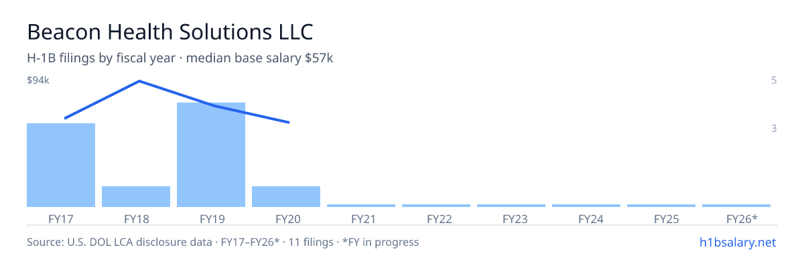Select the FY19 filings bar

coord(211,155)
